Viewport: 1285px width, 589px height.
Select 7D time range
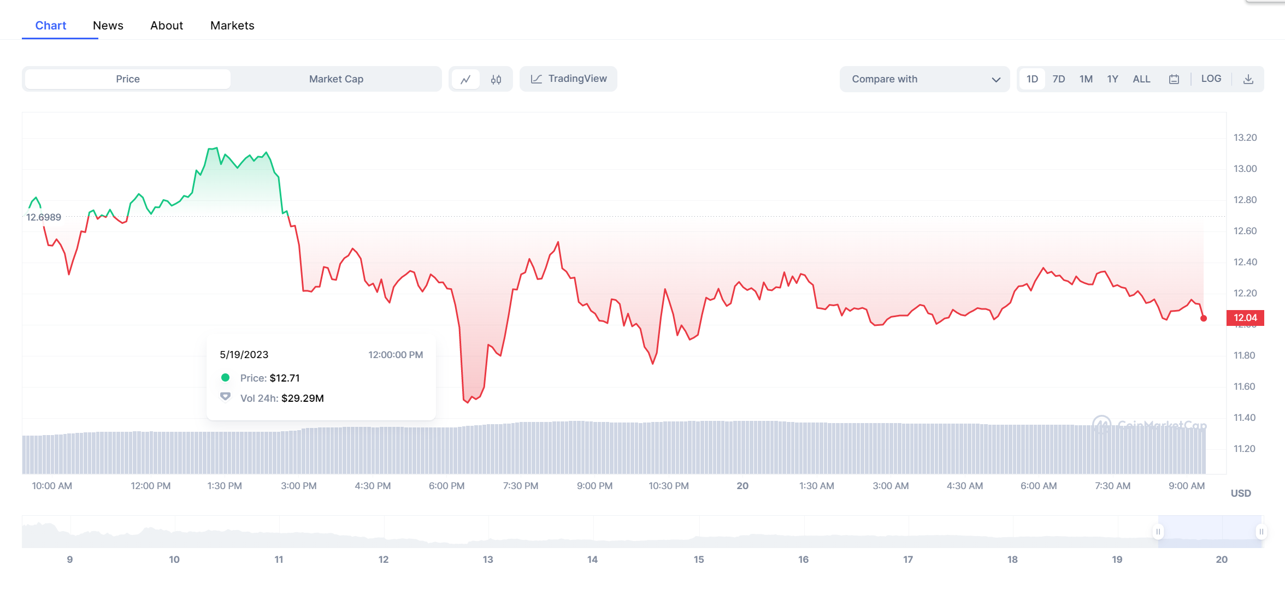1059,79
